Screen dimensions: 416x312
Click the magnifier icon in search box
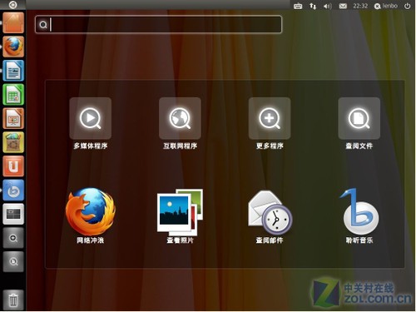pyautogui.click(x=43, y=25)
